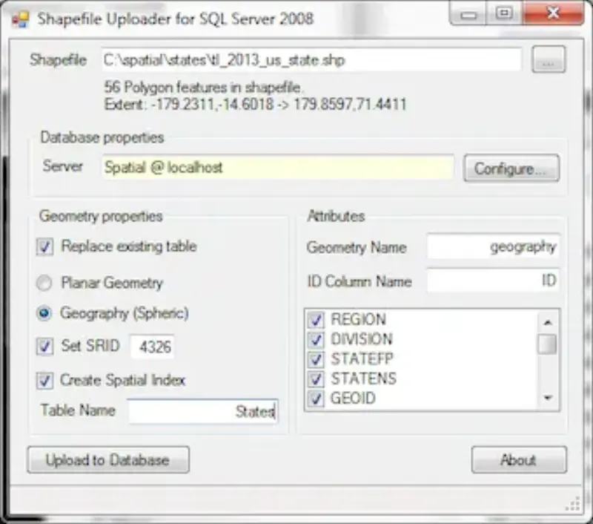Image resolution: width=593 pixels, height=524 pixels.
Task: Uncheck the REGION attribute checkbox
Action: coord(316,320)
